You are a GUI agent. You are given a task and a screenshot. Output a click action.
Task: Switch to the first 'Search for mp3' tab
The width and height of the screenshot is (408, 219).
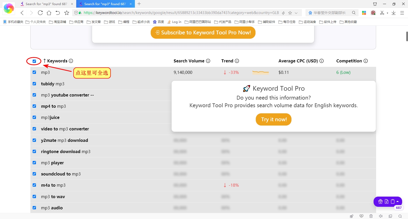pos(46,4)
